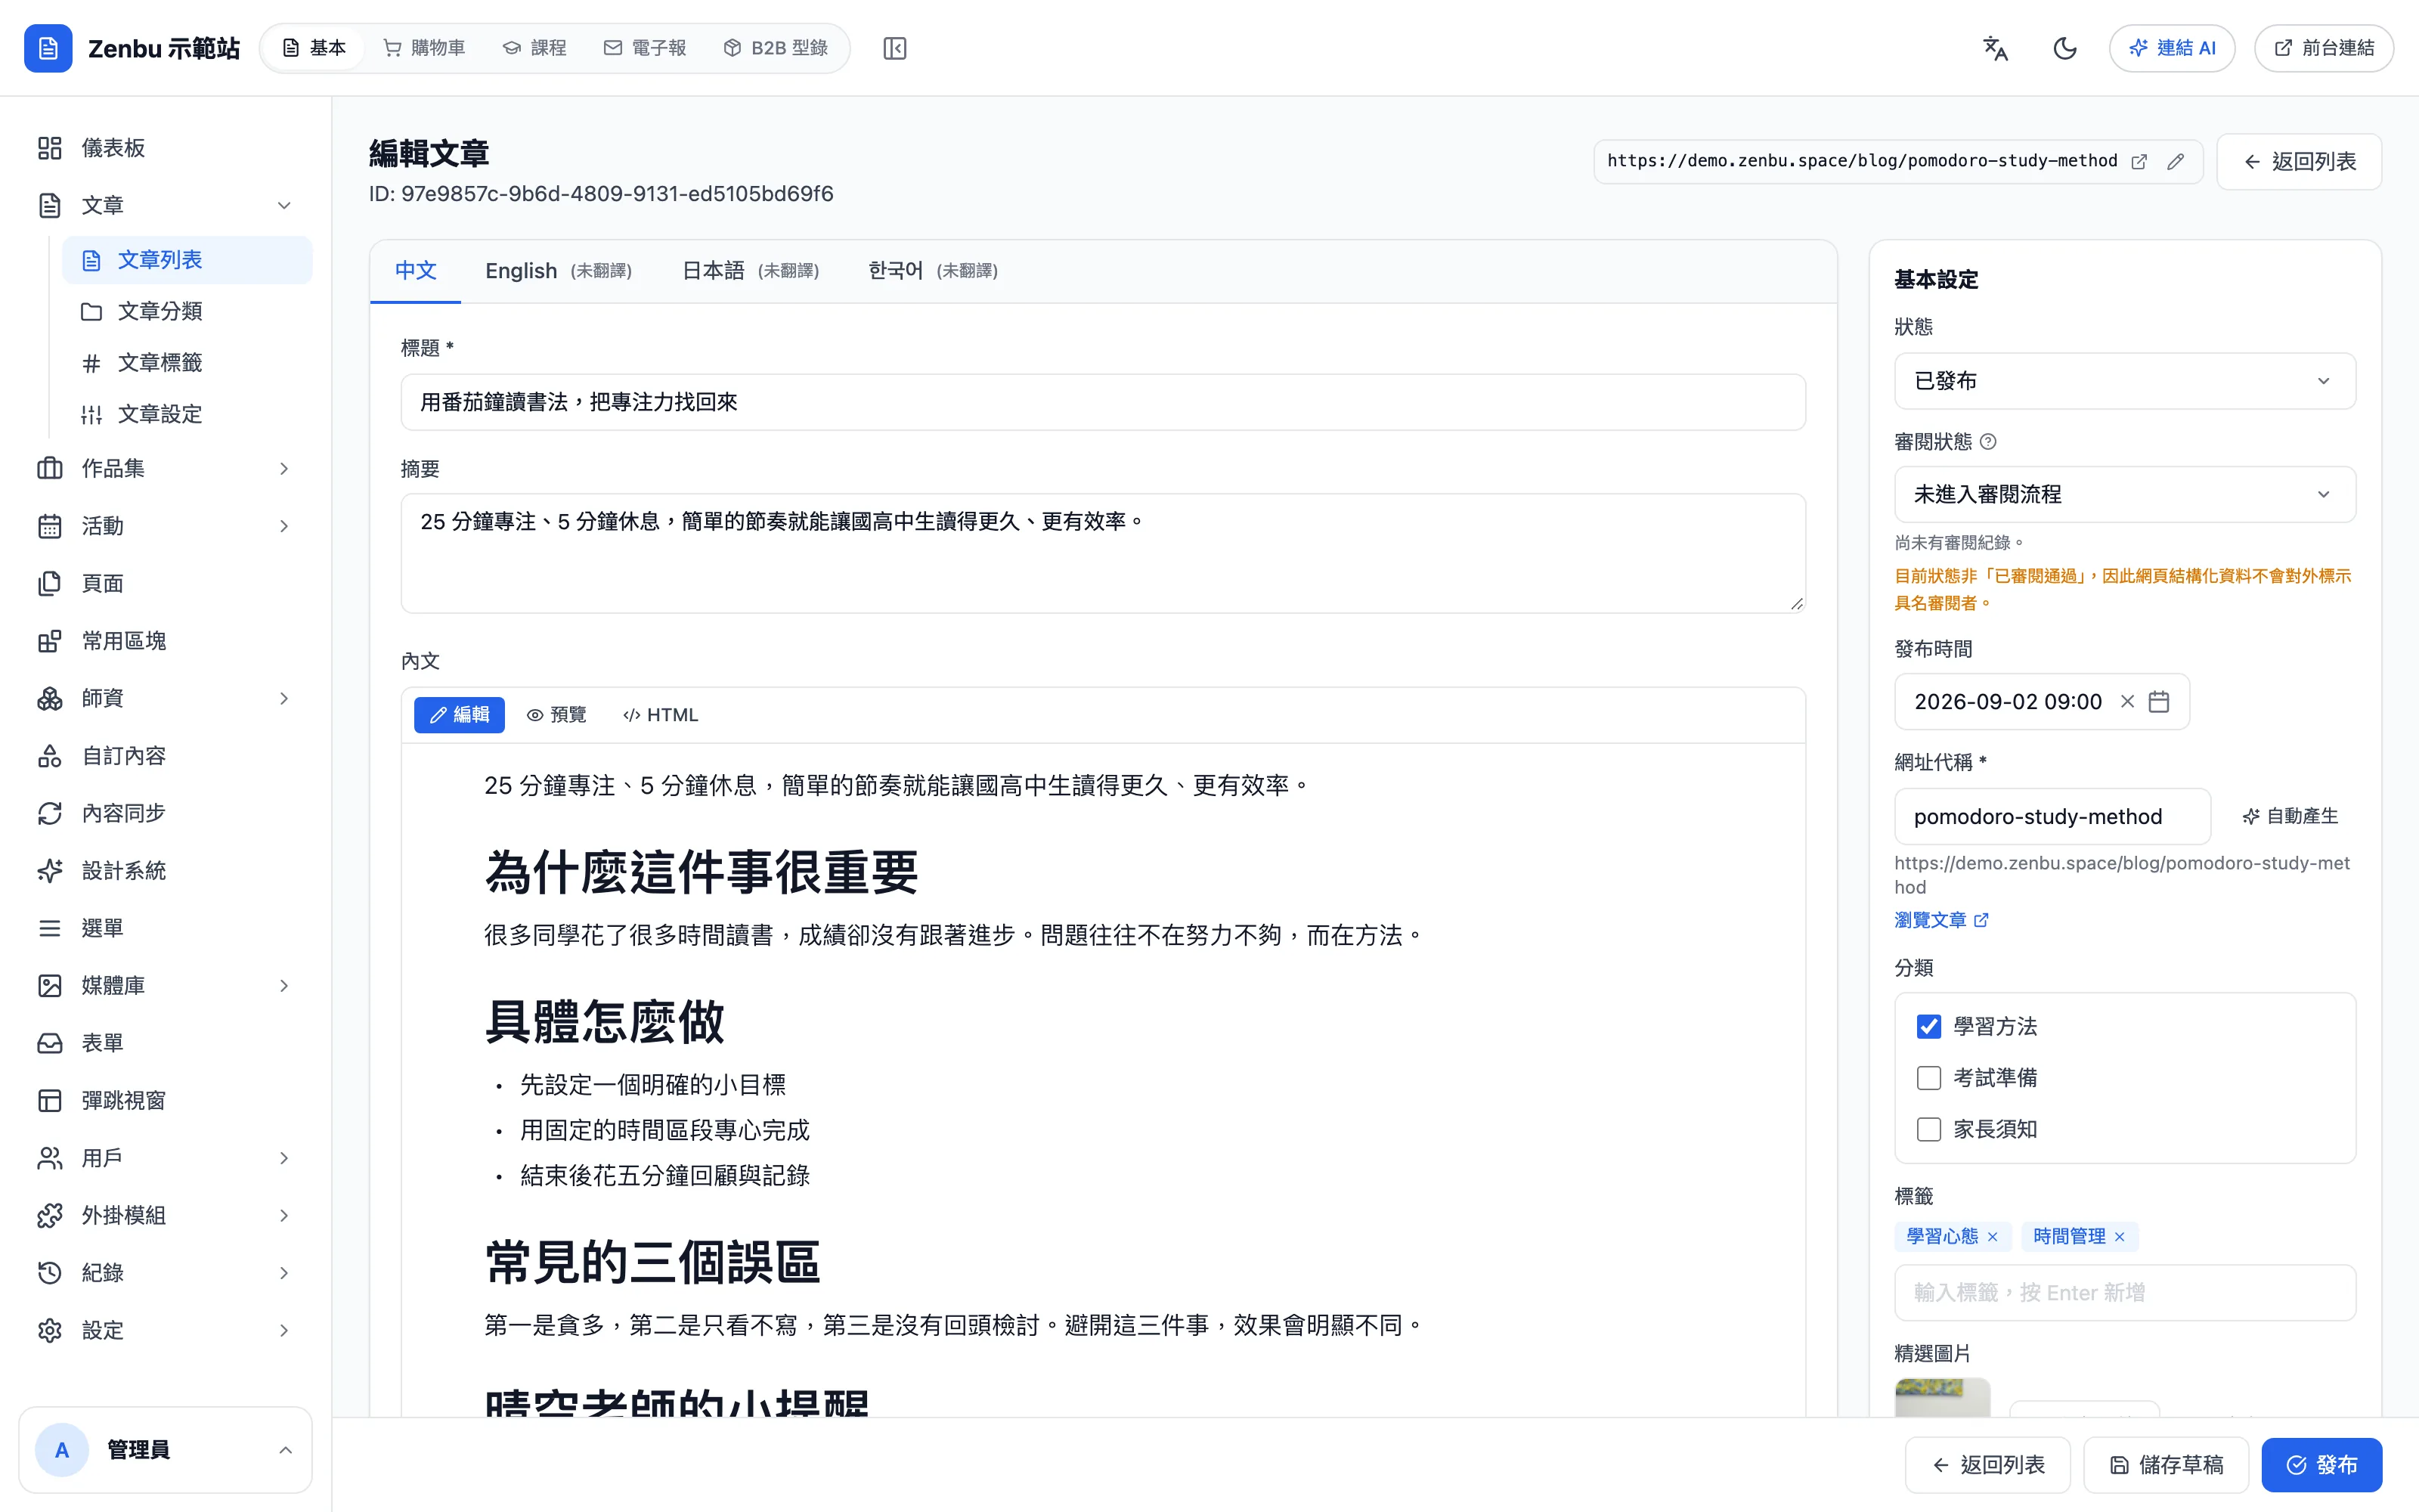The width and height of the screenshot is (2419, 1512).
Task: Click the 網址代稱 slug input field
Action: (2052, 816)
